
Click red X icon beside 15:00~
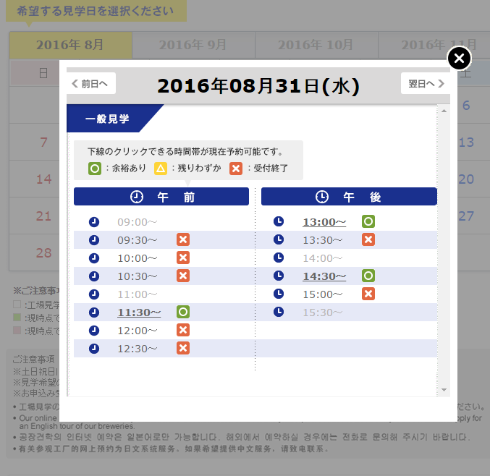pyautogui.click(x=368, y=294)
